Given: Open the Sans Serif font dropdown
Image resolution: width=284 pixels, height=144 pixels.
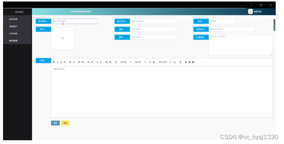Looking at the screenshot, I should [164, 62].
